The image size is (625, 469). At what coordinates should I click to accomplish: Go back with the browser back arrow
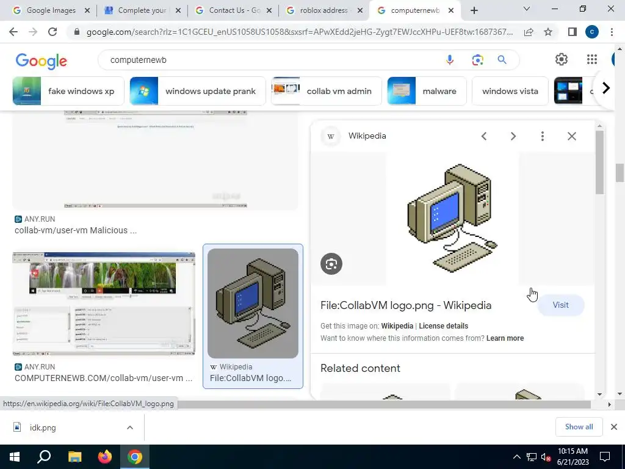13,32
